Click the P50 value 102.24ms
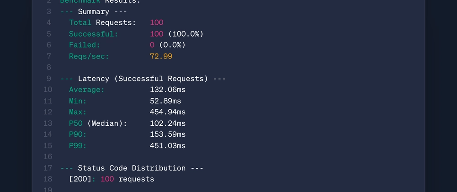Screen dimensions: 457x192 [x=168, y=123]
